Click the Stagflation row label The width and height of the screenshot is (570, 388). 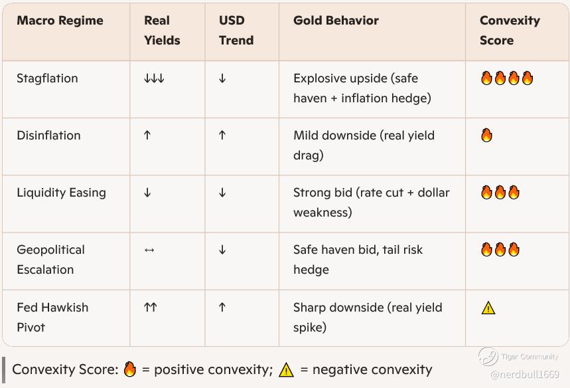click(47, 78)
